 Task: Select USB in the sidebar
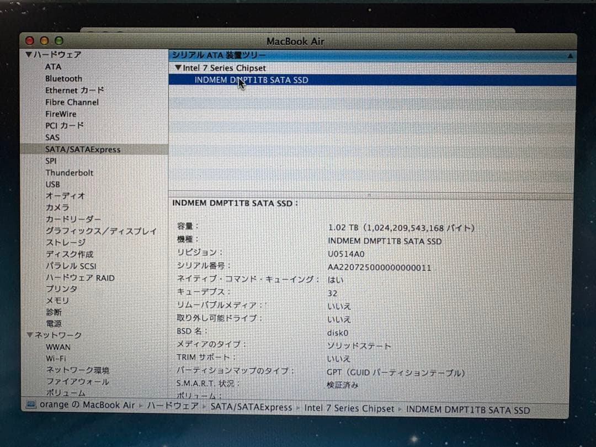(53, 184)
